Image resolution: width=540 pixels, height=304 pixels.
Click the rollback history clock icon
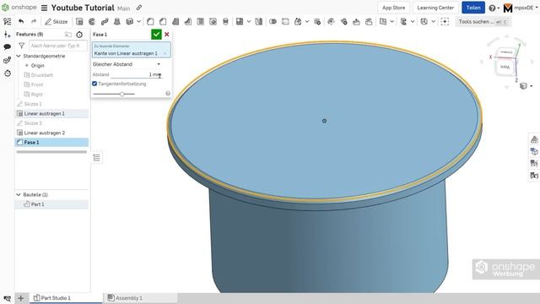pos(79,35)
